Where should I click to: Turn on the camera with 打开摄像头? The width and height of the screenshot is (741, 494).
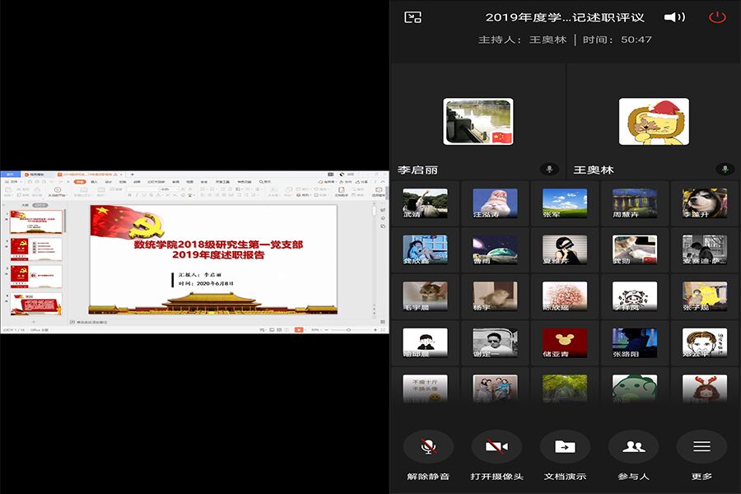[496, 446]
